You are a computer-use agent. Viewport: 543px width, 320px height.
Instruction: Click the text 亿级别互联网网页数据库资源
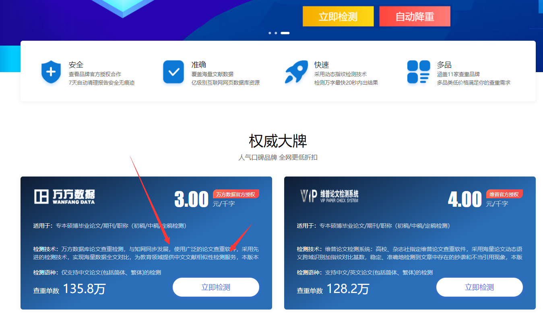coord(225,83)
